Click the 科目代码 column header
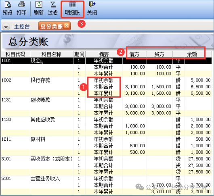 point(15,54)
